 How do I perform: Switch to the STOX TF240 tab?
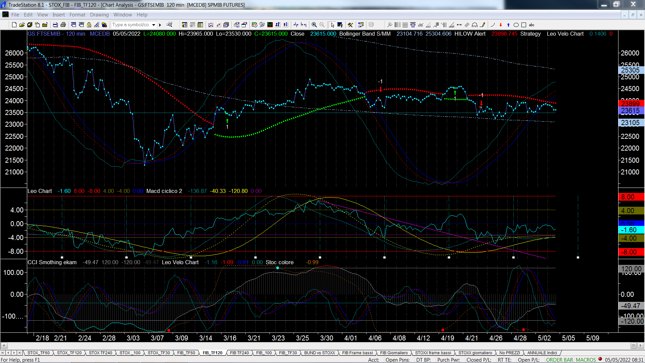[x=100, y=353]
